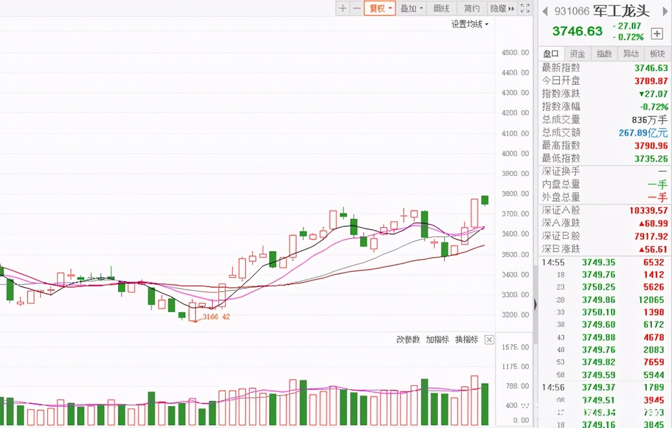
Task: Click the header price 3746.63
Action: click(x=577, y=31)
